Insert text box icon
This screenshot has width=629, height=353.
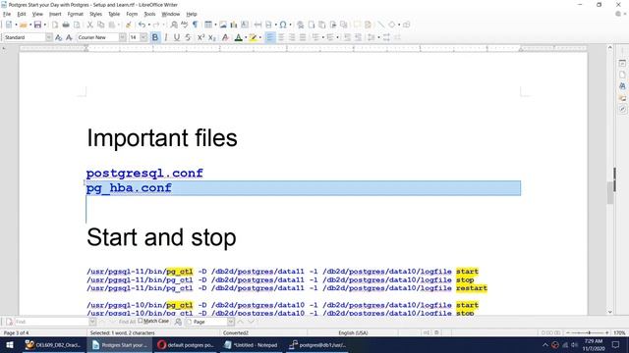245,25
